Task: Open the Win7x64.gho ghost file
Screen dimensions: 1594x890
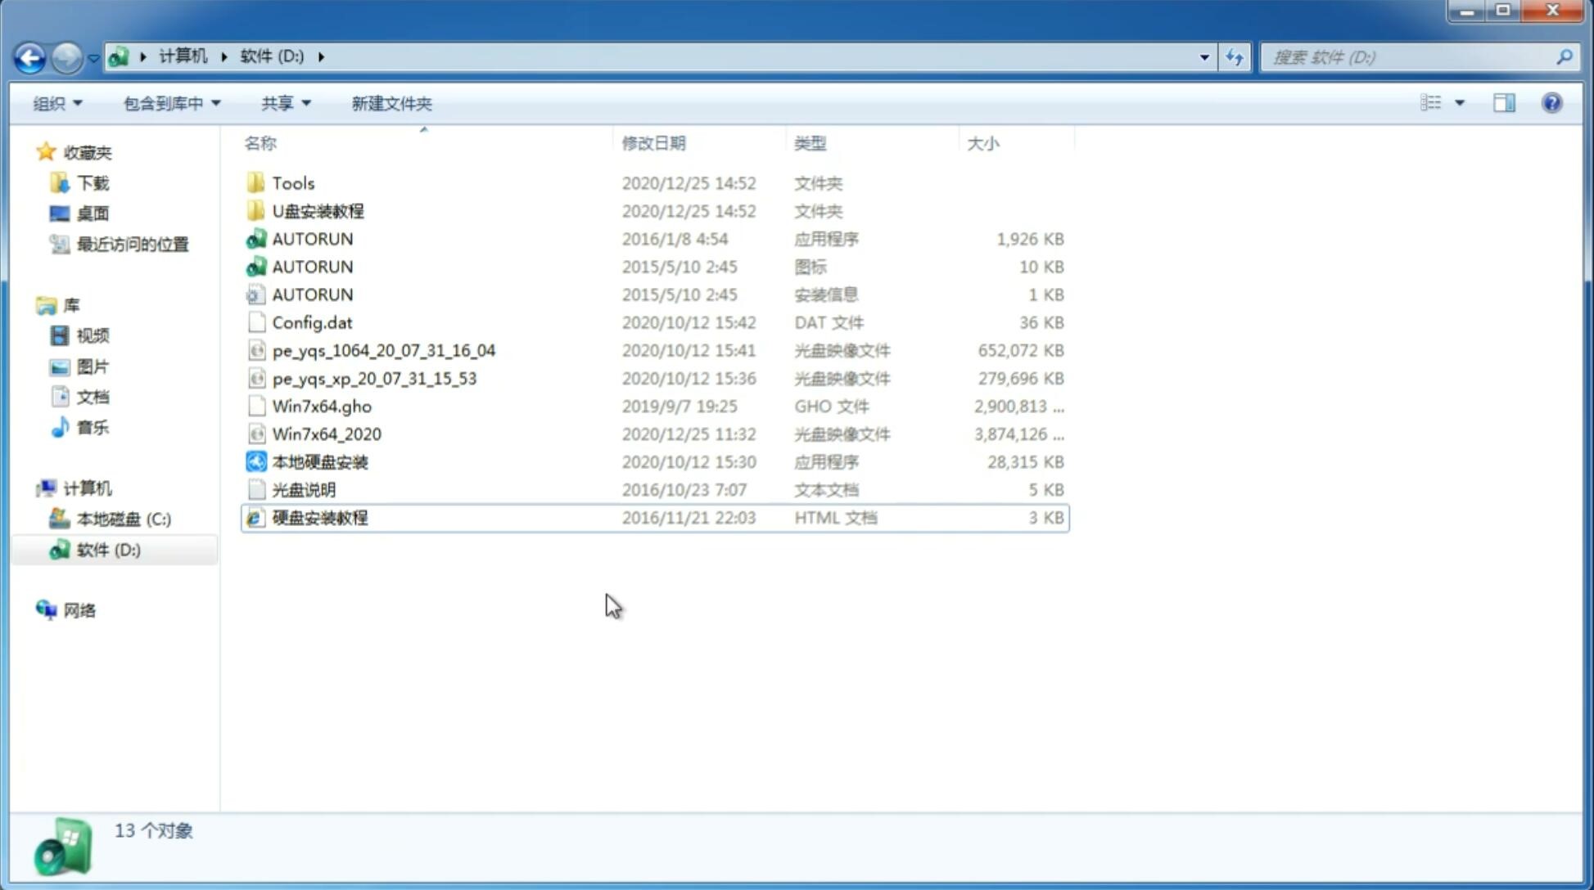Action: click(322, 406)
